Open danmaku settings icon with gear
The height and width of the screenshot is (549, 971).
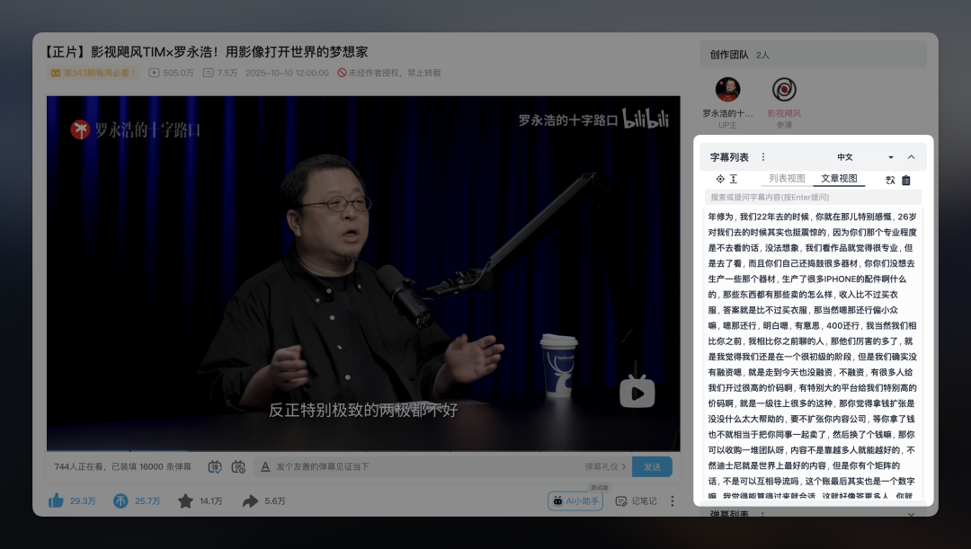[x=238, y=466]
